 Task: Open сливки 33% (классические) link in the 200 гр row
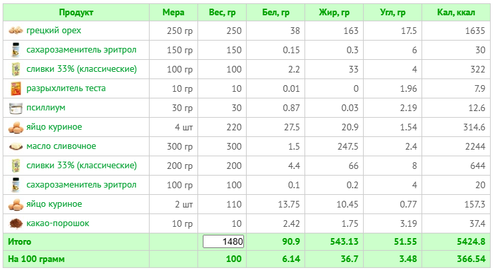pos(82,166)
